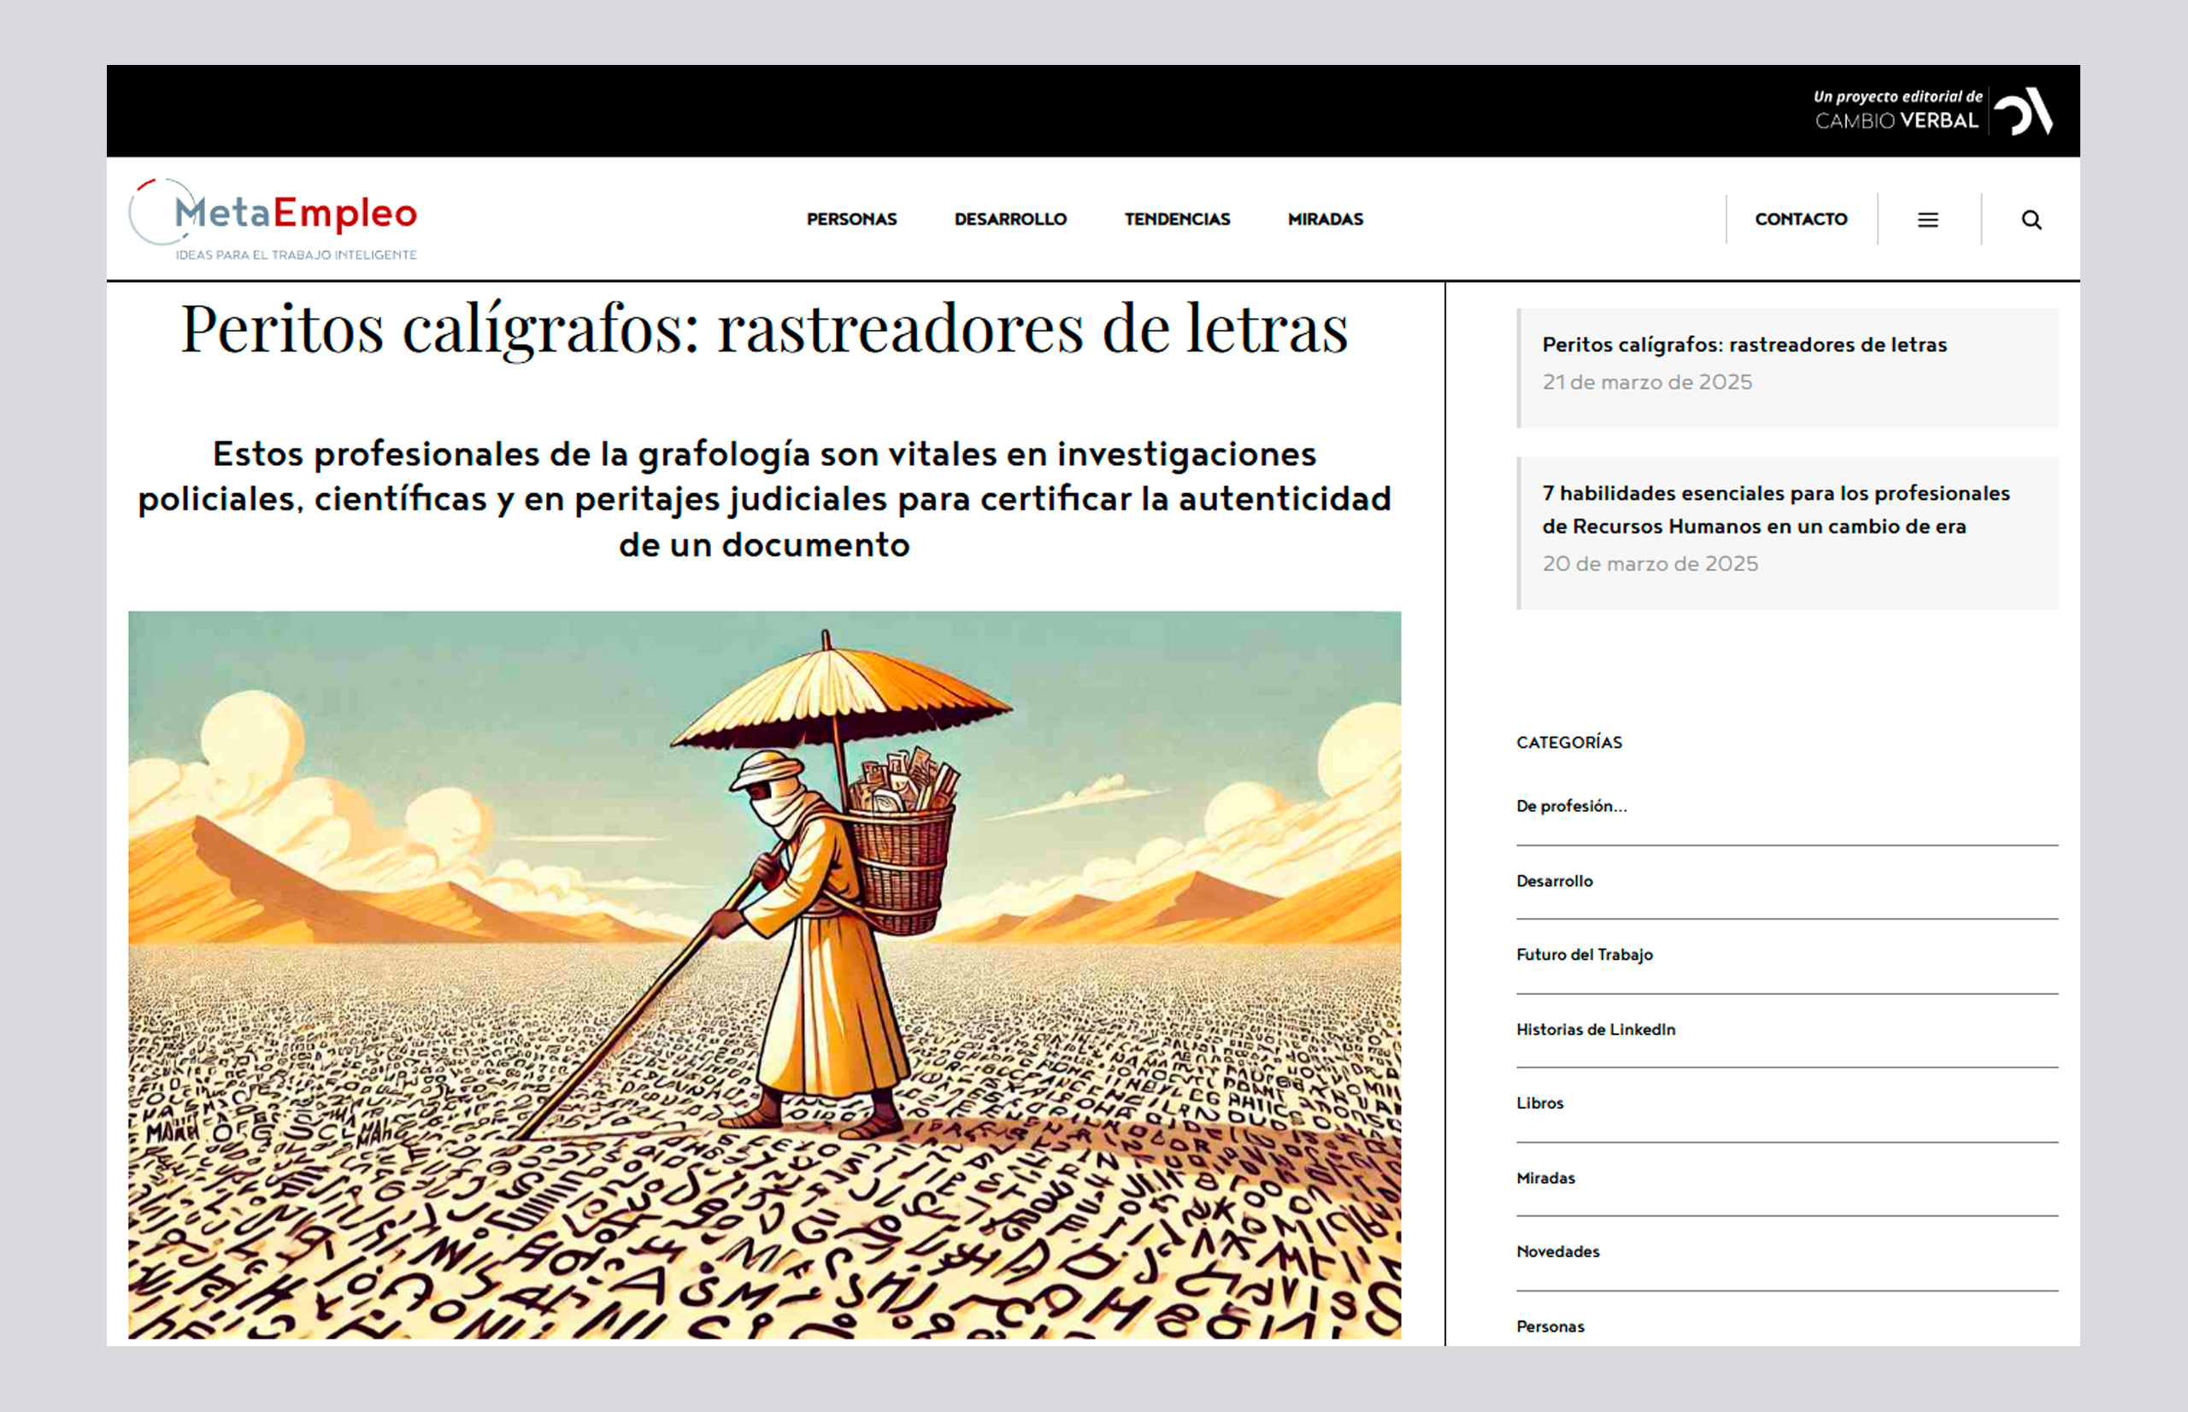Click the tagline 'Ideas para el trabajo inteligente'
Image resolution: width=2188 pixels, height=1412 pixels.
pos(296,255)
